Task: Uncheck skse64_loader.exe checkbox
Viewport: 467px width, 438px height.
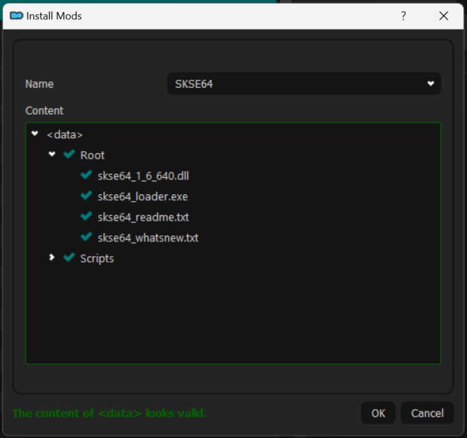Action: click(86, 196)
